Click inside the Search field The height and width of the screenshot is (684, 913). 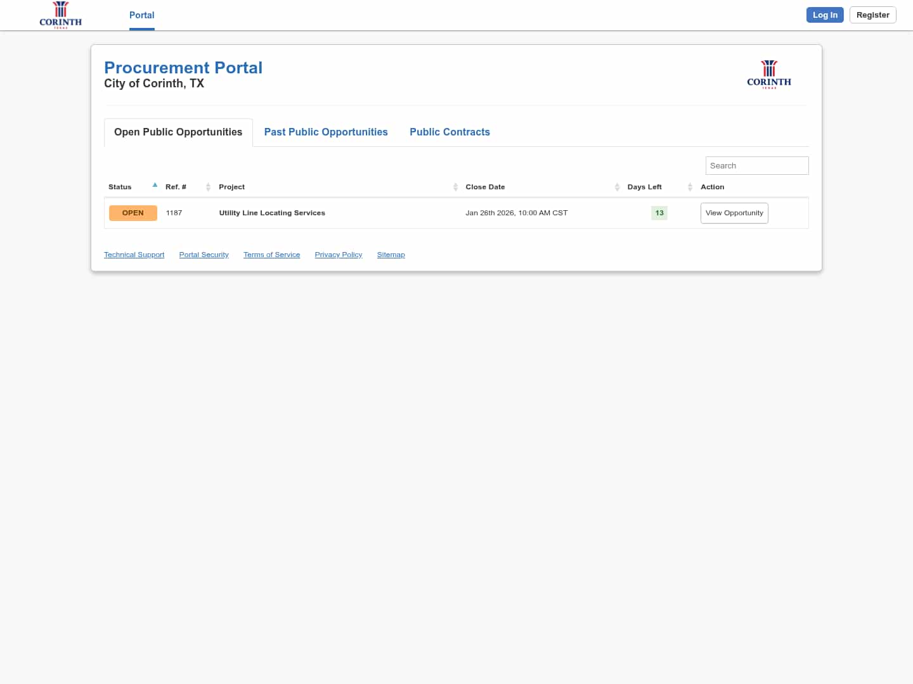pos(756,165)
